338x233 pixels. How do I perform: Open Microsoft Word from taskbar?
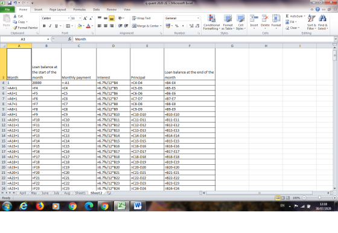pyautogui.click(x=138, y=206)
